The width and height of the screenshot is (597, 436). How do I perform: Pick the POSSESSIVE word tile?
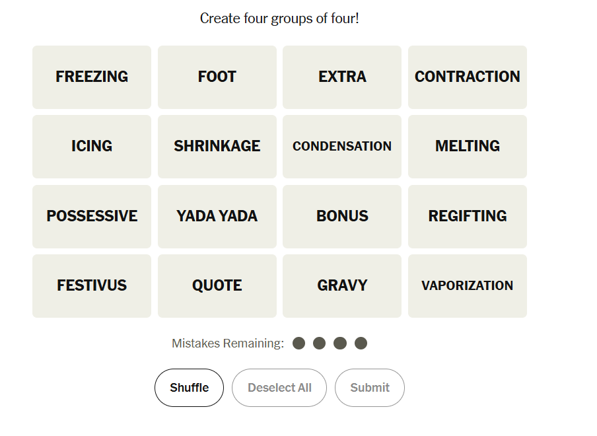point(92,217)
